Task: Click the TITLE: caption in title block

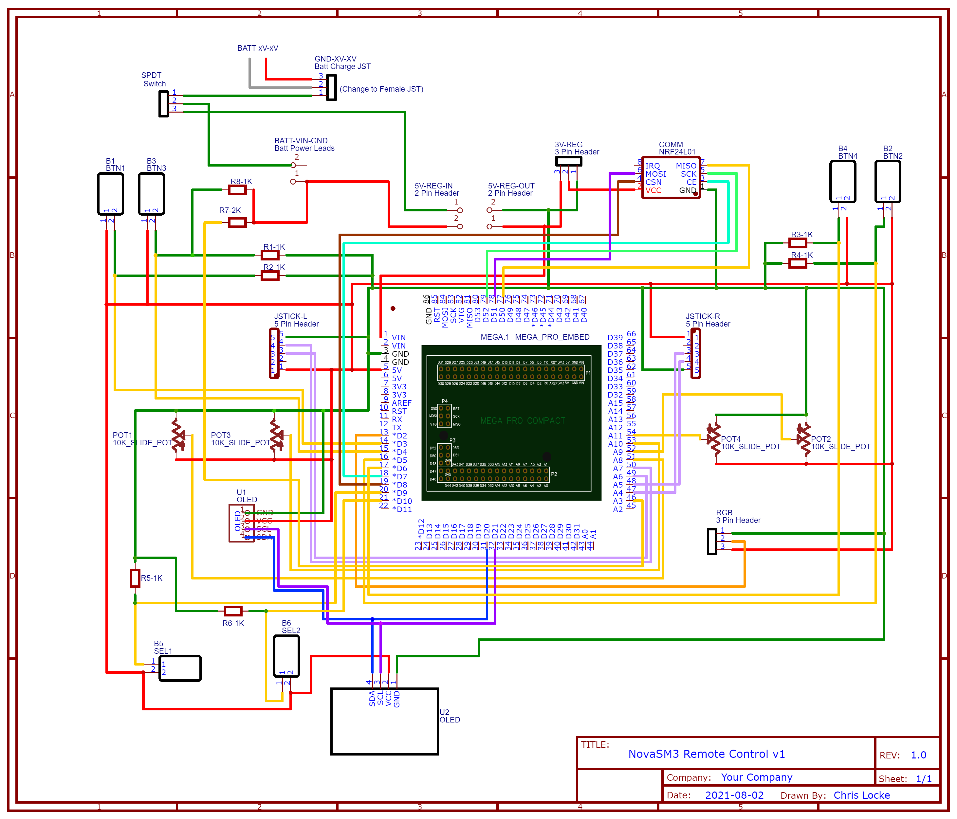Action: (595, 745)
